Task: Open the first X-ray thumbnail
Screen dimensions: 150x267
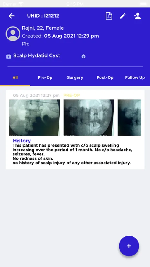Action: [35, 117]
